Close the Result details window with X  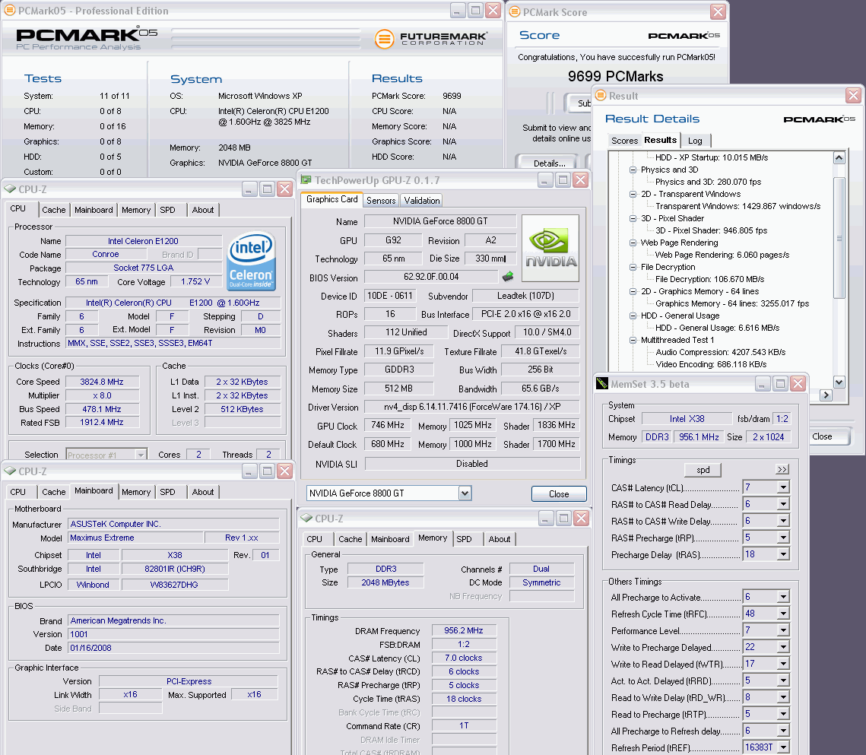tap(853, 96)
